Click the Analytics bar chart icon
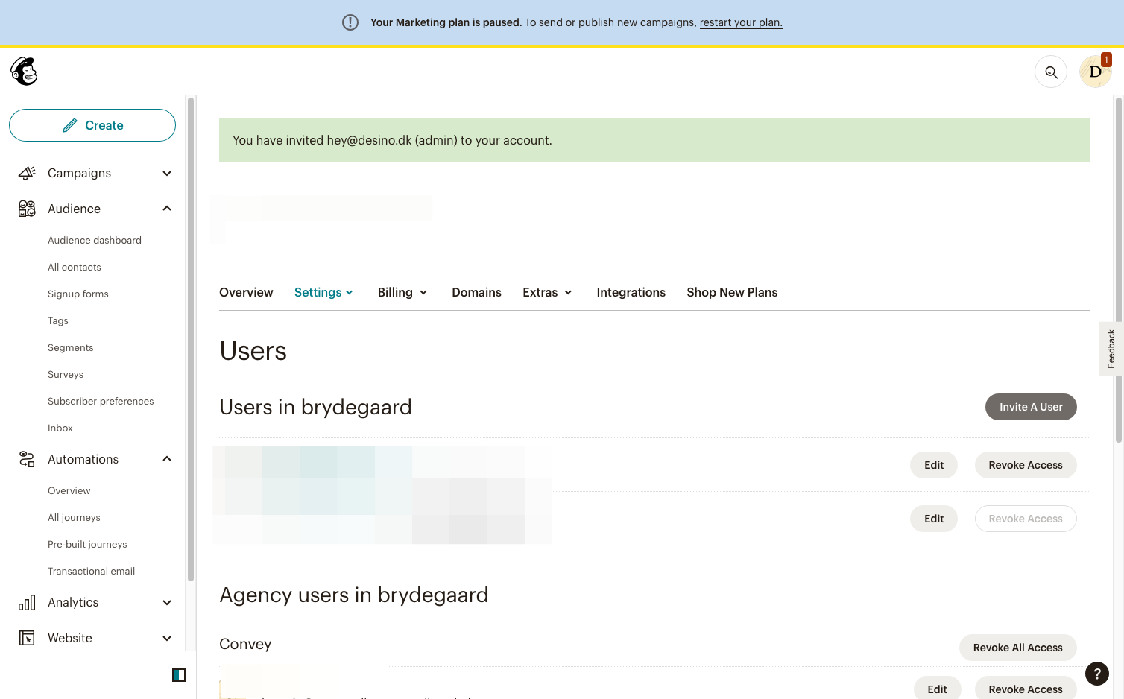 [27, 602]
